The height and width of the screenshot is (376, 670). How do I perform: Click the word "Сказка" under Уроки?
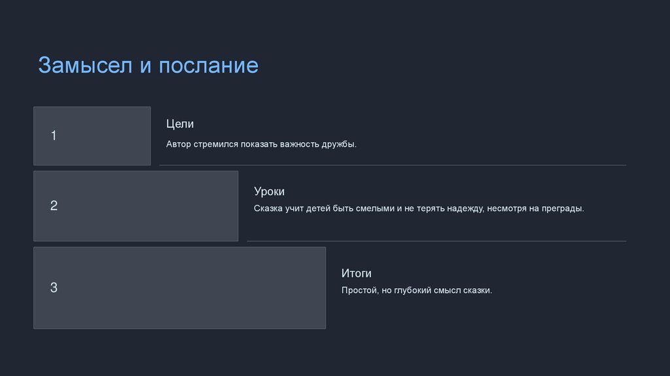point(268,208)
